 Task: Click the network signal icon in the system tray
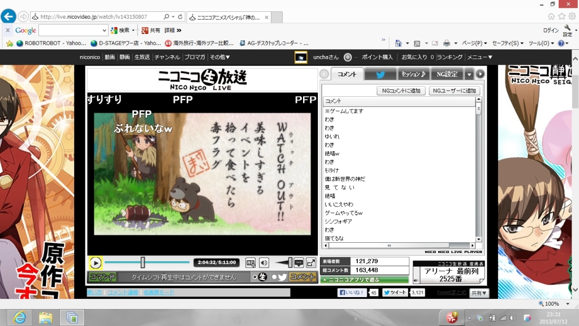pyautogui.click(x=503, y=318)
